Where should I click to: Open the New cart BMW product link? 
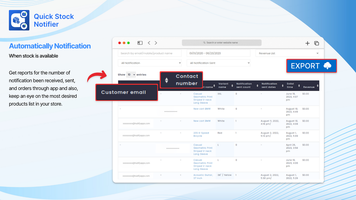click(x=202, y=109)
